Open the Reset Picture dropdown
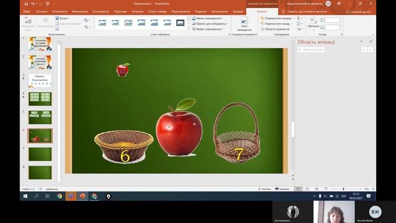Screen dimensions: 396x223 88,27
